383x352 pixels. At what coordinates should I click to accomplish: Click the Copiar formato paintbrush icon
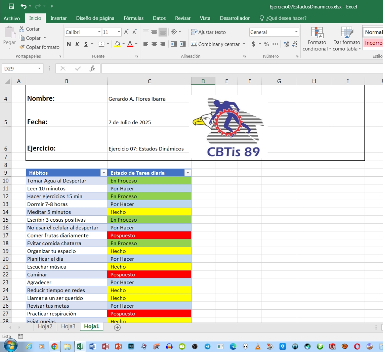click(22, 47)
